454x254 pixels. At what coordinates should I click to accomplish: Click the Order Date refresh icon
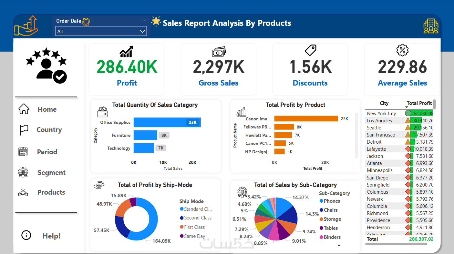tap(86, 21)
